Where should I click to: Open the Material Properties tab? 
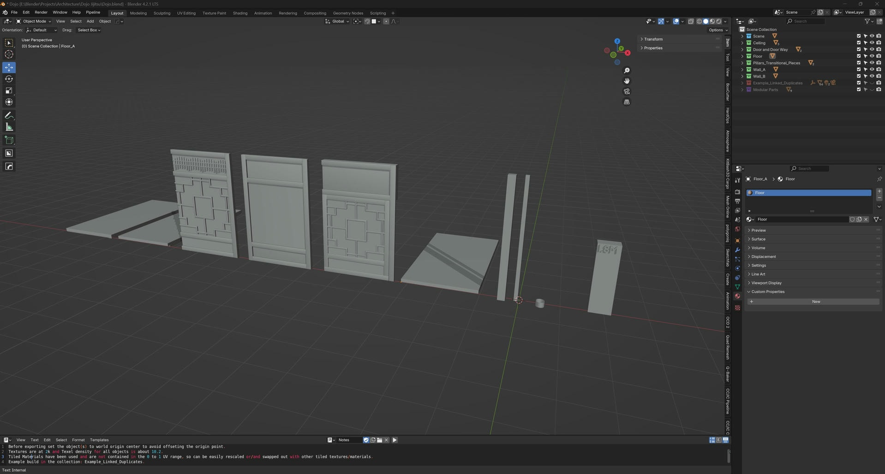[x=737, y=296]
